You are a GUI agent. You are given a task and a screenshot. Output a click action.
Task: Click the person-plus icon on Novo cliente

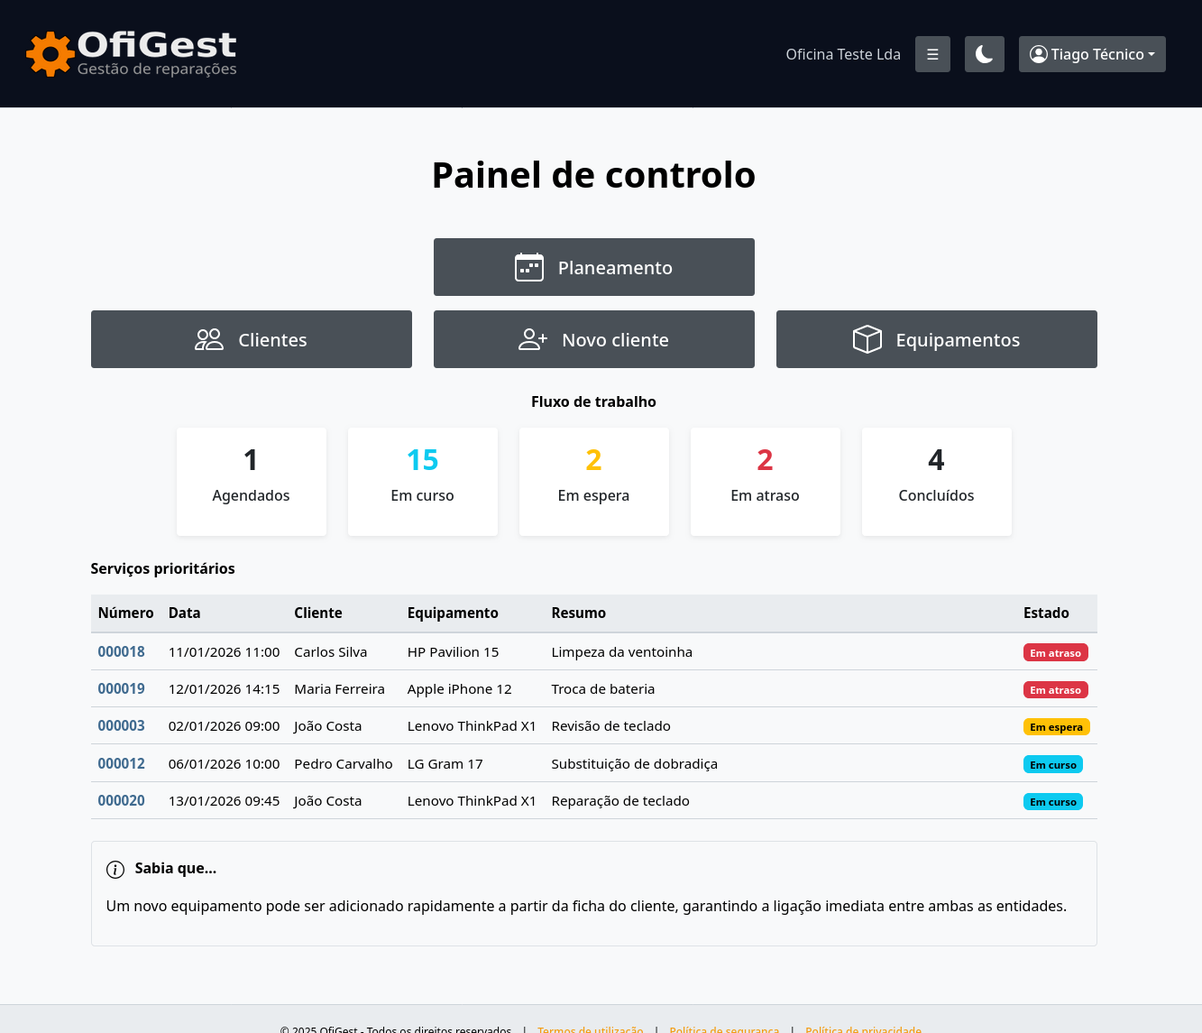click(x=531, y=339)
